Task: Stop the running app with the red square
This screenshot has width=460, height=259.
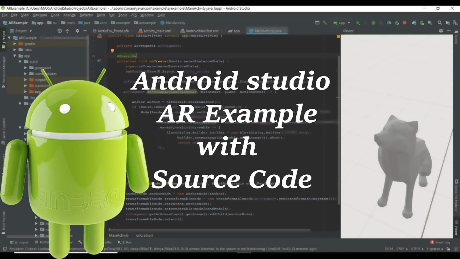Action: coord(404,22)
